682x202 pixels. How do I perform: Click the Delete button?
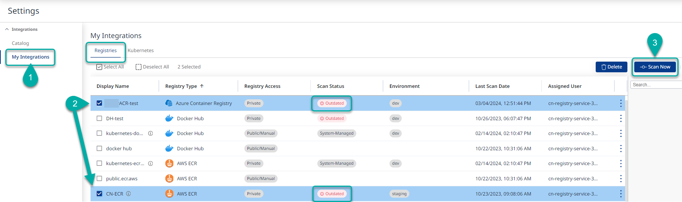pos(611,67)
